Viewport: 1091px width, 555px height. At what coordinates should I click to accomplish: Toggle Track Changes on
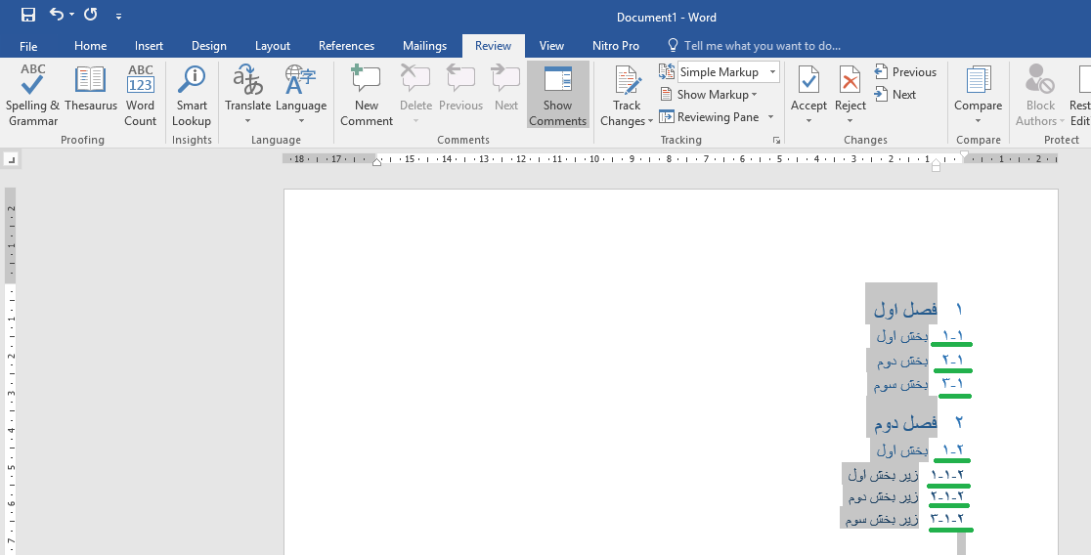tap(627, 82)
